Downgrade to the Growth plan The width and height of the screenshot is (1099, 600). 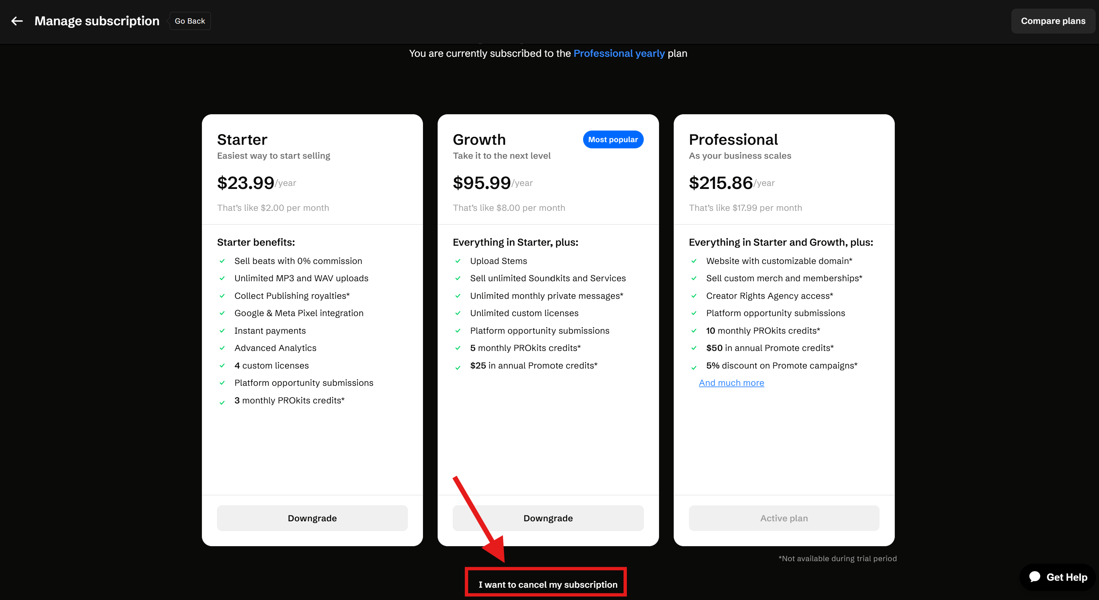(548, 518)
